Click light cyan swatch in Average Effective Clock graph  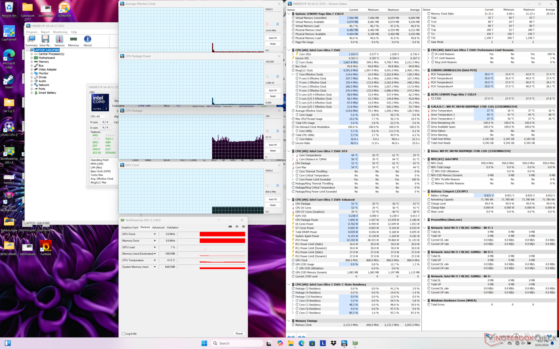[273, 24]
